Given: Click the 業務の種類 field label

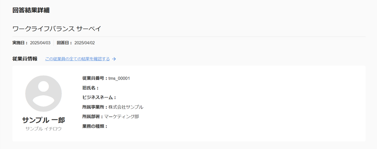Looking at the screenshot, I should pyautogui.click(x=95, y=126).
